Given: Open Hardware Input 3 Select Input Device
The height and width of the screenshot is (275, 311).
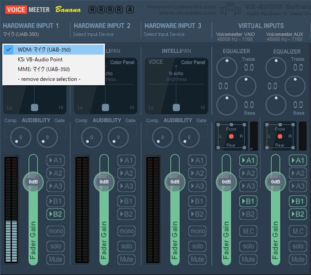Looking at the screenshot, I should click(164, 34).
